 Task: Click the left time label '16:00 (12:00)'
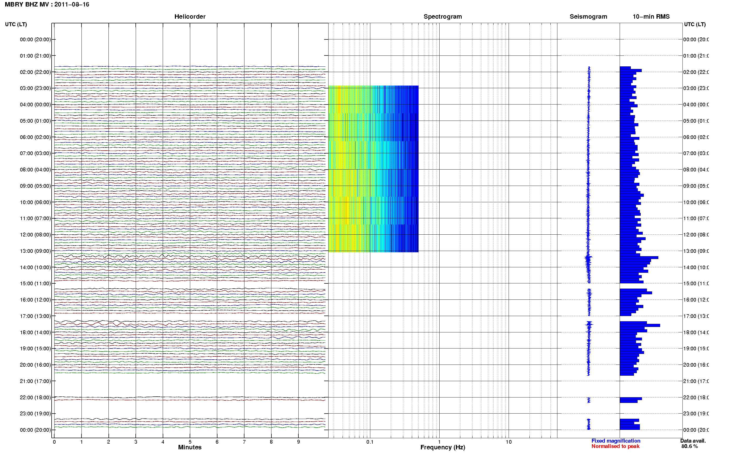(x=35, y=300)
